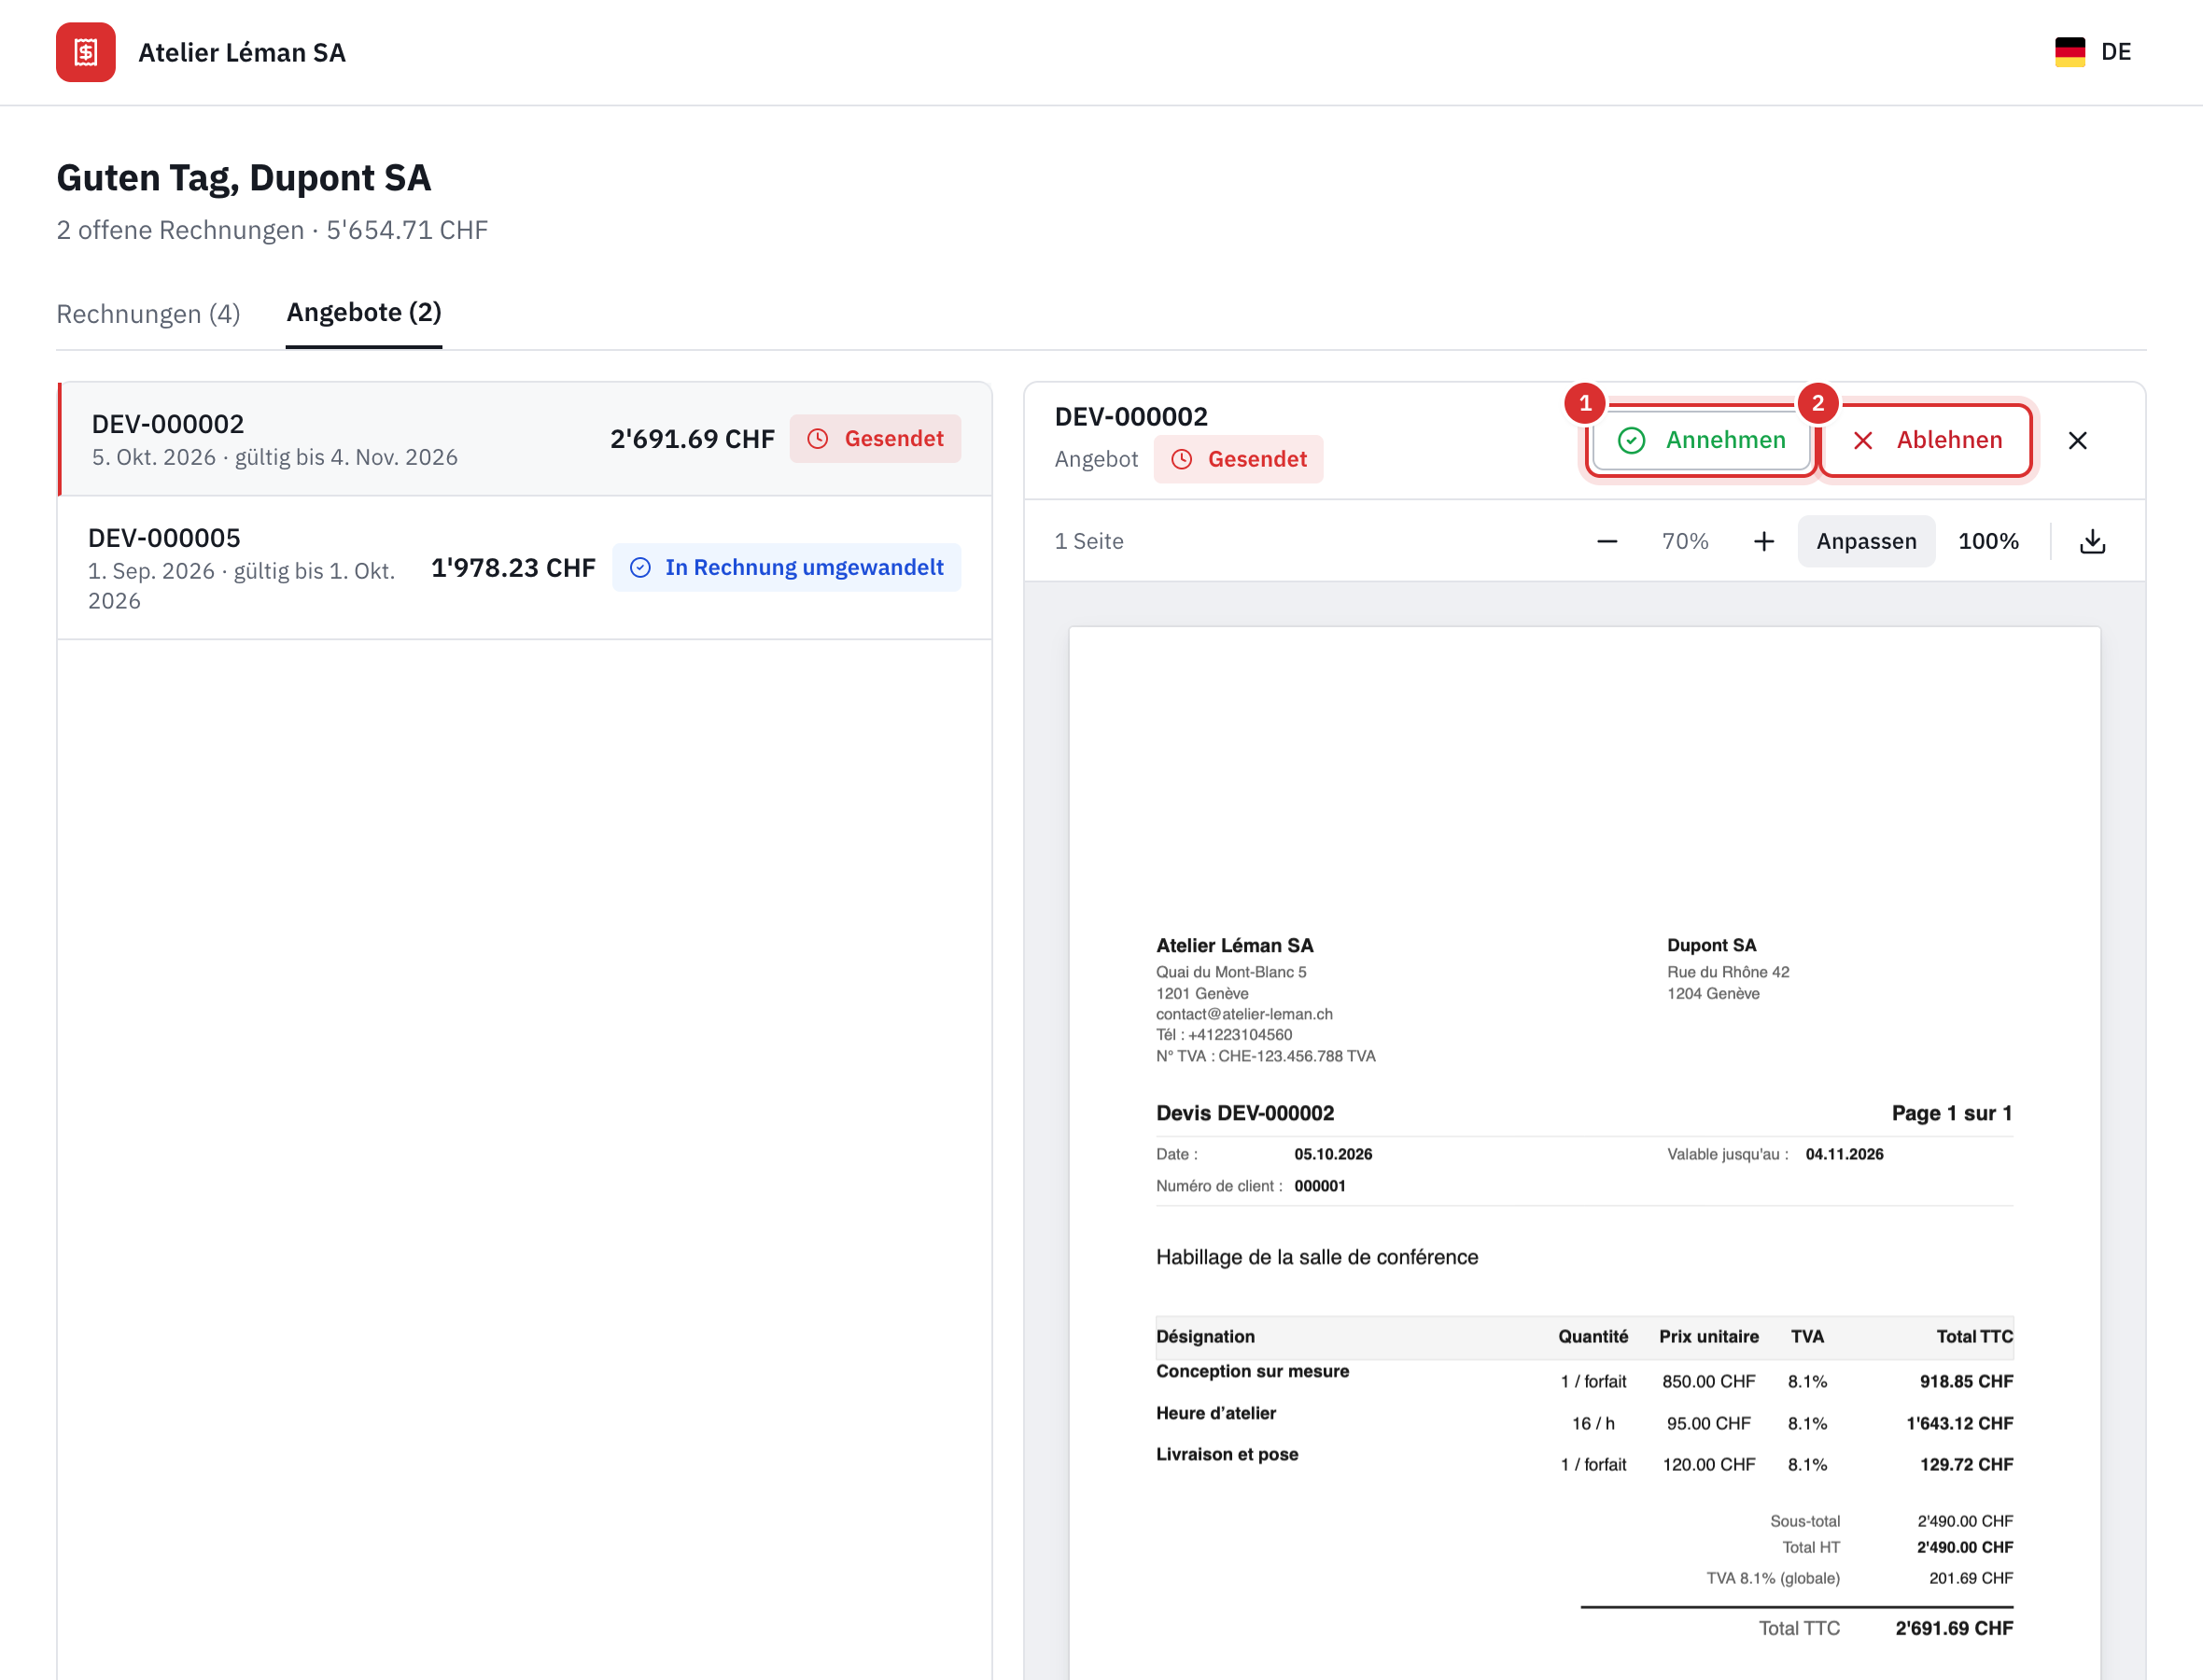2203x1680 pixels.
Task: Click the 70% zoom level value
Action: pos(1685,541)
